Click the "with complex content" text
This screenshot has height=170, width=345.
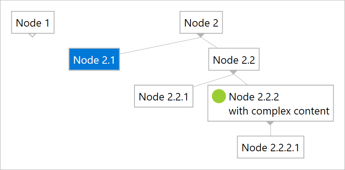pos(279,111)
